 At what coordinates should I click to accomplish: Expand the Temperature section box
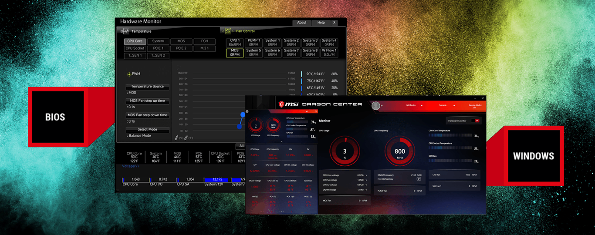coord(122,31)
